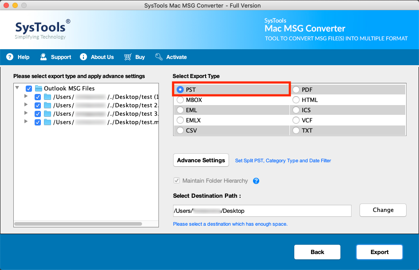Click Set Split PST, Category Type link
The height and width of the screenshot is (270, 419).
coord(283,160)
